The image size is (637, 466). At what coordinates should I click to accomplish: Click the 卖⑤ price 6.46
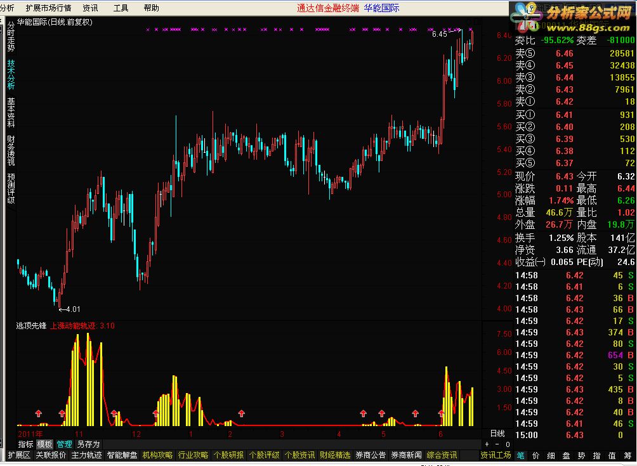(564, 53)
